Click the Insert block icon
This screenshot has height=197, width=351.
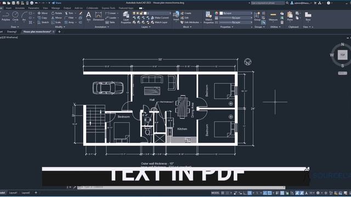[x=176, y=16]
